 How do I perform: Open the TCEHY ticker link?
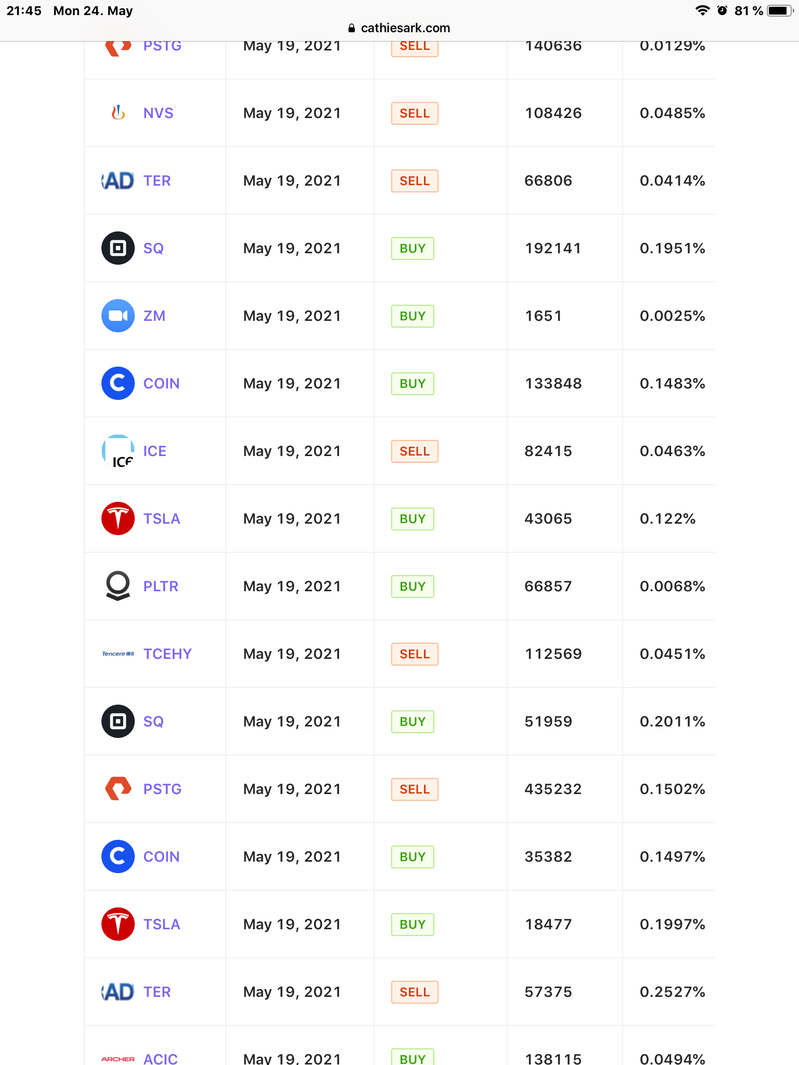(x=167, y=654)
